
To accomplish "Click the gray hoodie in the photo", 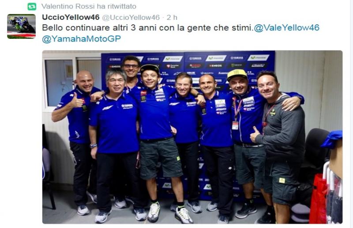I will 282,129.
